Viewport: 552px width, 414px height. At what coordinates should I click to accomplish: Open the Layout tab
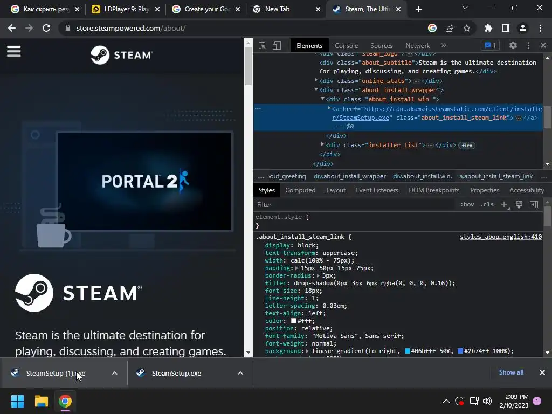[336, 190]
